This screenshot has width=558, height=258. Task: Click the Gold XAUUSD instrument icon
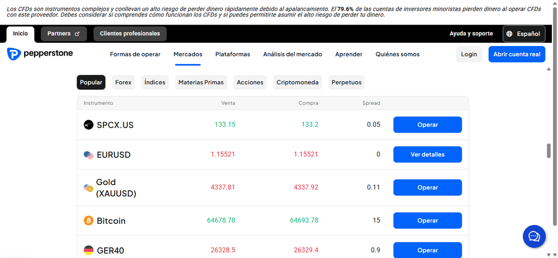pos(88,187)
